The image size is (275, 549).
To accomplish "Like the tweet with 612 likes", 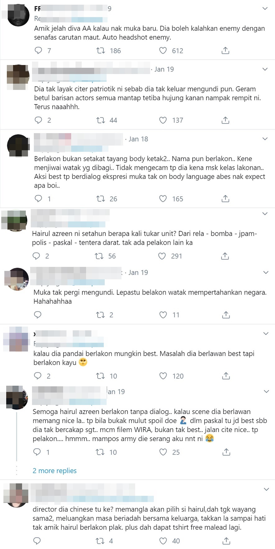I will (x=163, y=50).
